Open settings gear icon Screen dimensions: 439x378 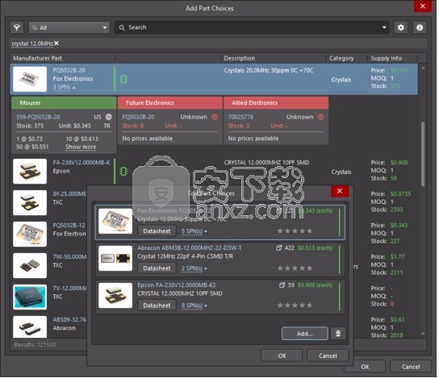pyautogui.click(x=401, y=27)
